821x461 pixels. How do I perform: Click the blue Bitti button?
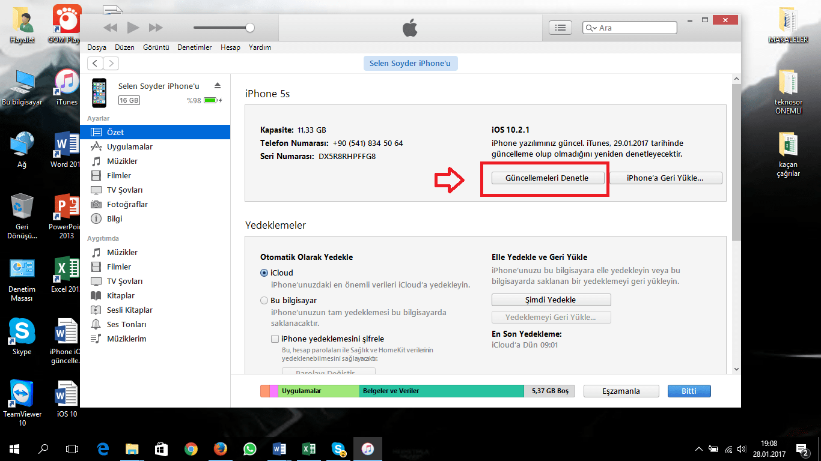689,391
